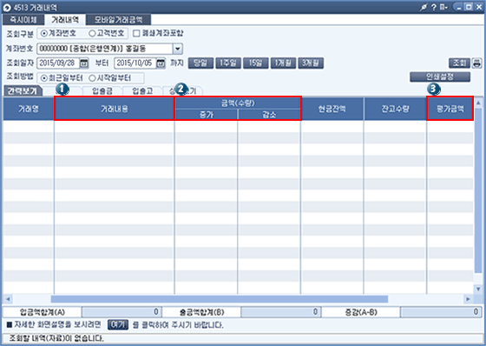Click the end date field 2015/10/05
486x346 pixels.
click(135, 63)
